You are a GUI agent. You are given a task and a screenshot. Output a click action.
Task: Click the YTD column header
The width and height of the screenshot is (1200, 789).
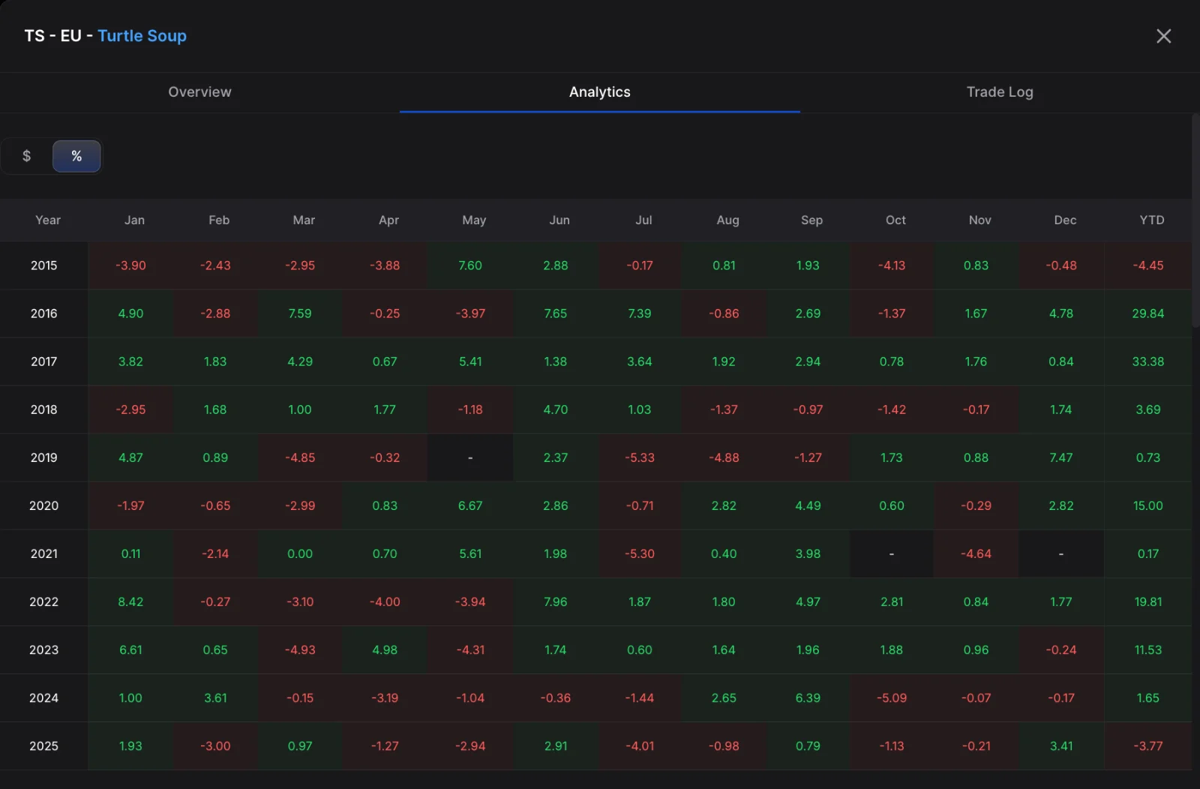[1152, 220]
